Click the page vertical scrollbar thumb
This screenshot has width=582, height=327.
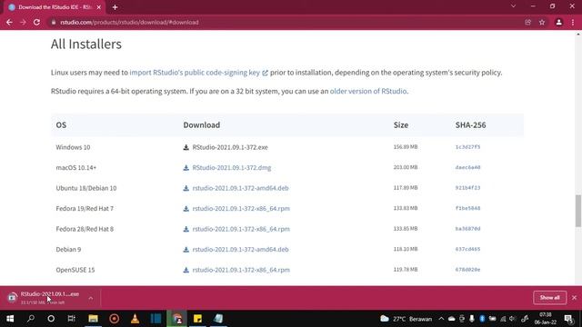(x=578, y=210)
